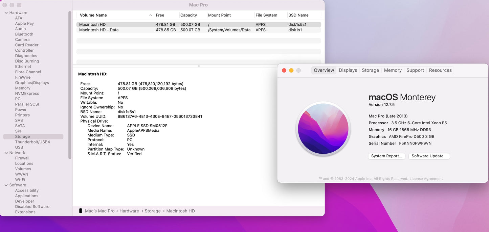Select Graphics/Displays in the sidebar
The width and height of the screenshot is (489, 232).
coord(32,83)
